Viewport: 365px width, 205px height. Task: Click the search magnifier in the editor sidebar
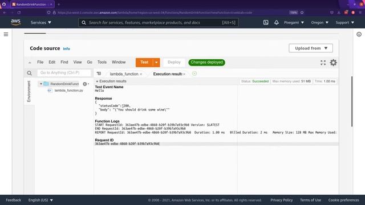pos(29,73)
